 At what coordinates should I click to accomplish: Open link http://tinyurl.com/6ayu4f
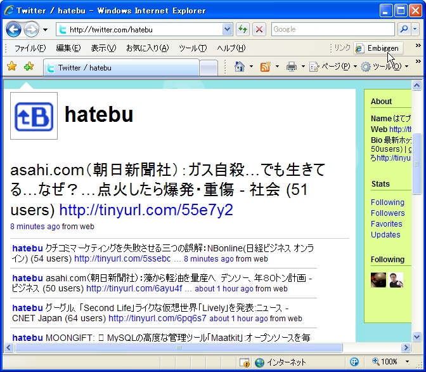pos(134,288)
